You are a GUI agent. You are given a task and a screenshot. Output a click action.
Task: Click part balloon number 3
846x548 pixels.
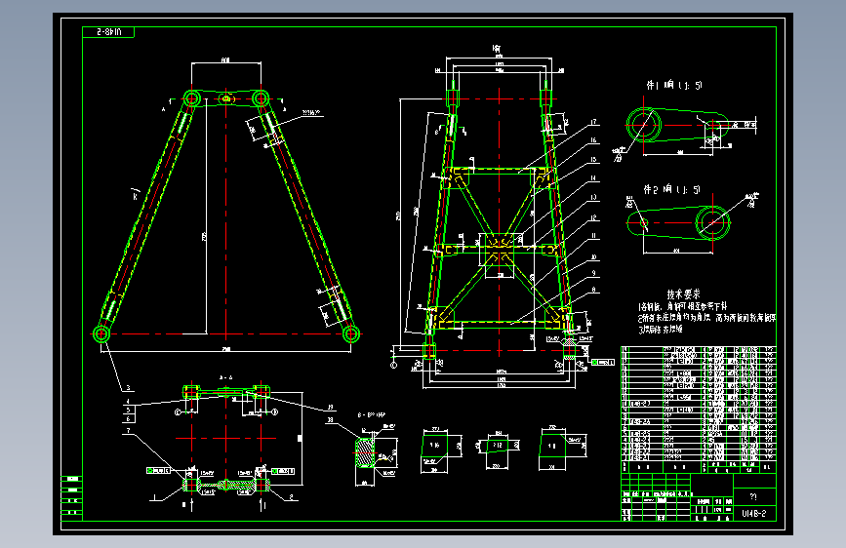coord(129,388)
